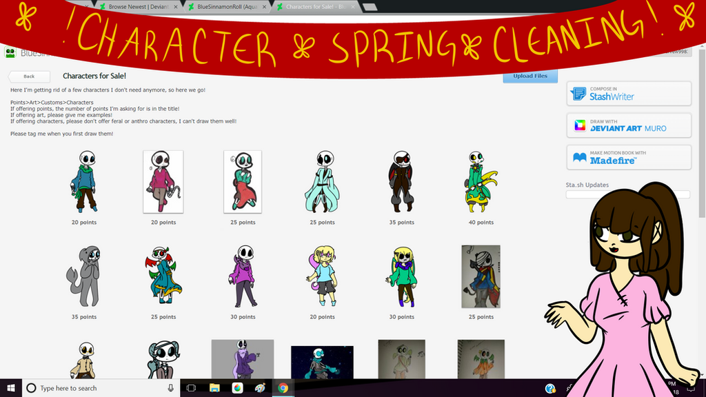
Task: Click 'If offering art, please give me examples!'
Action: [61, 115]
